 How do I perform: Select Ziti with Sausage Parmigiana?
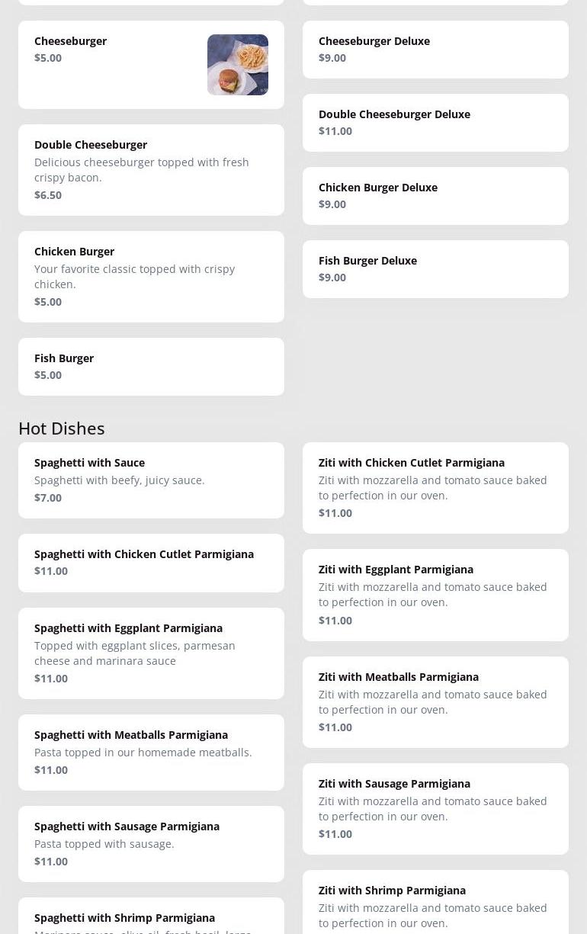coord(435,809)
